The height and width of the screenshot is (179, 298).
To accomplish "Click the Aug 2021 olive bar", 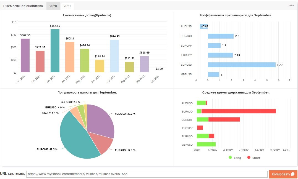I will point(129,67).
